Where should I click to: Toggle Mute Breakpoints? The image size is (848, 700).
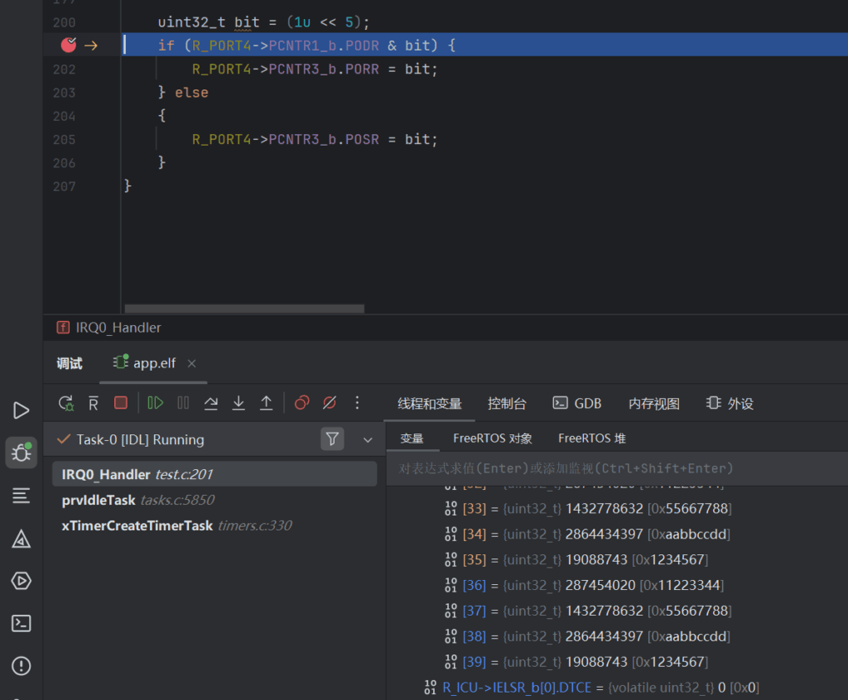(330, 403)
